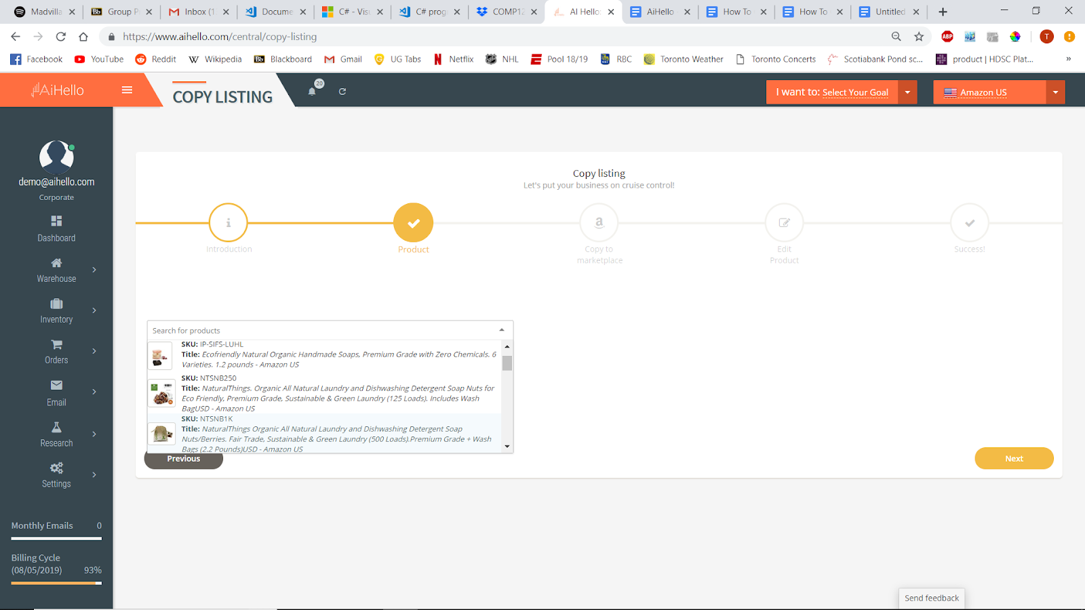Expand the Inventory submenu chevron
This screenshot has height=610, width=1085.
click(94, 310)
